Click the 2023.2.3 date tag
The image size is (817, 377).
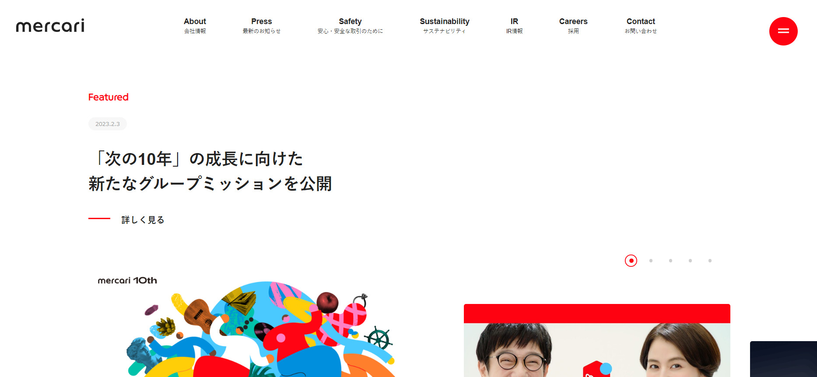108,124
